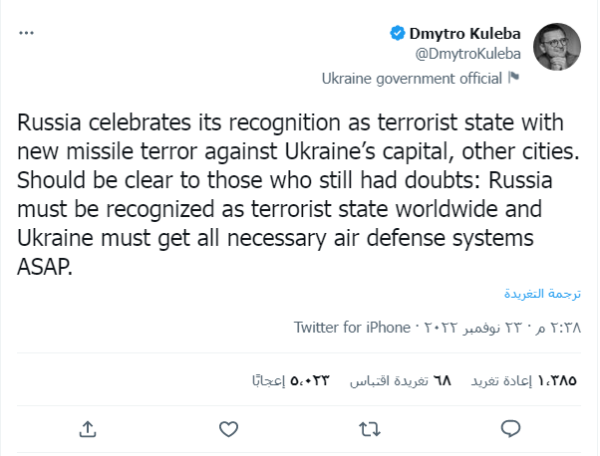600x456 pixels.
Task: Click the tweet's first line about Russia
Action: (291, 123)
